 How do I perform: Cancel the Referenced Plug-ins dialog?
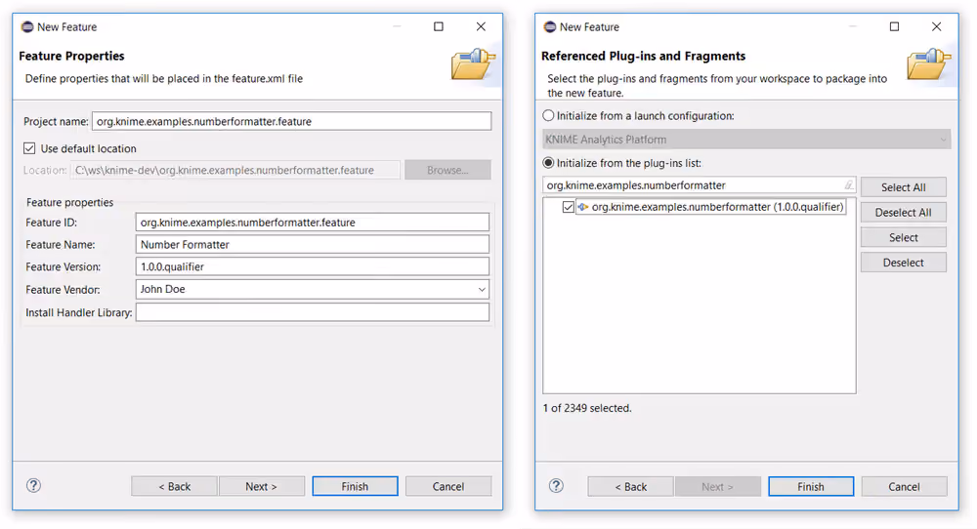904,486
